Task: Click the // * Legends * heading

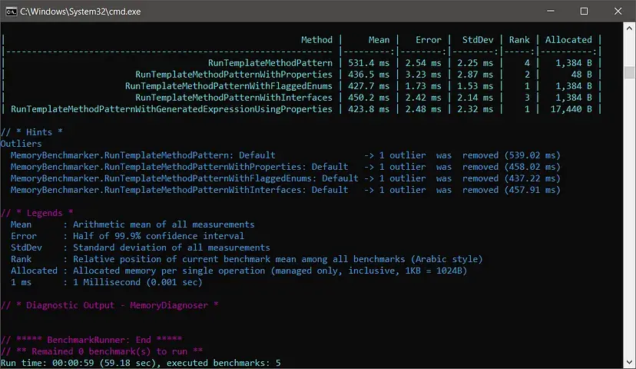Action: [x=37, y=213]
